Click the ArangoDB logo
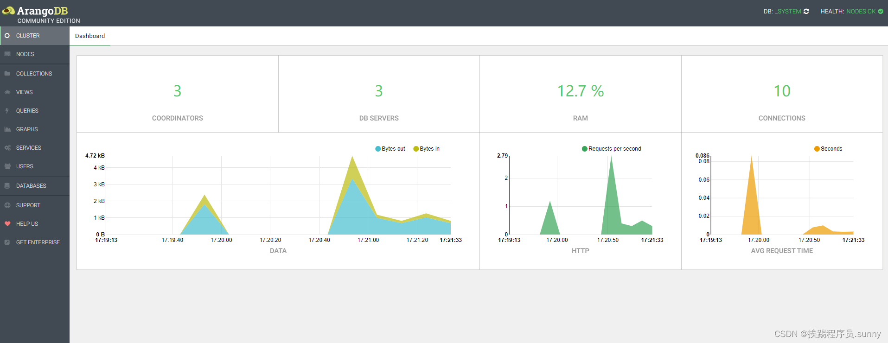The height and width of the screenshot is (343, 888). (x=35, y=11)
